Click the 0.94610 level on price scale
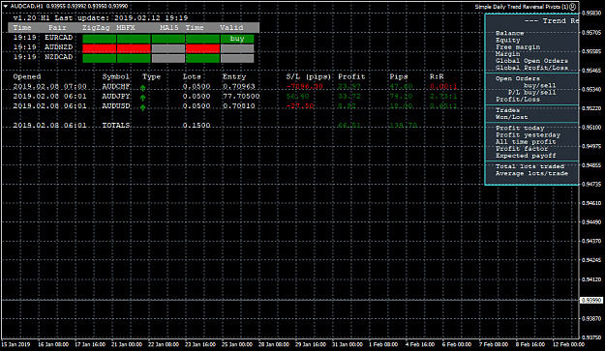The height and width of the screenshot is (351, 605). [591, 203]
